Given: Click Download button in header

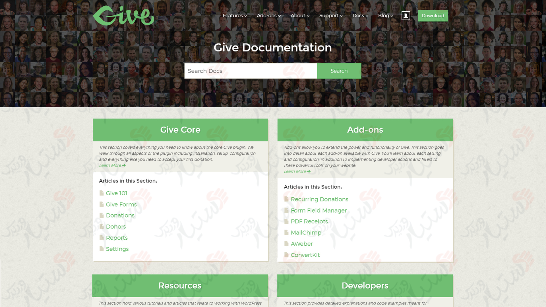Looking at the screenshot, I should (x=433, y=15).
